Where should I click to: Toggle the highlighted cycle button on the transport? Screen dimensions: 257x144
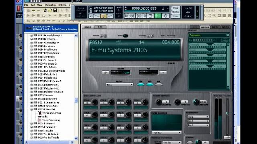104,16
